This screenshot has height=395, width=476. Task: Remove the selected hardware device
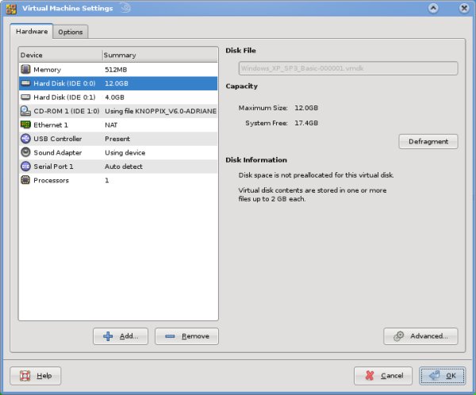tap(186, 336)
